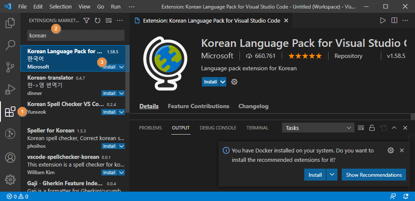Screen dimensions: 415x201
Task: Expand install options for Korean Language Pack in list
Action: point(122,67)
